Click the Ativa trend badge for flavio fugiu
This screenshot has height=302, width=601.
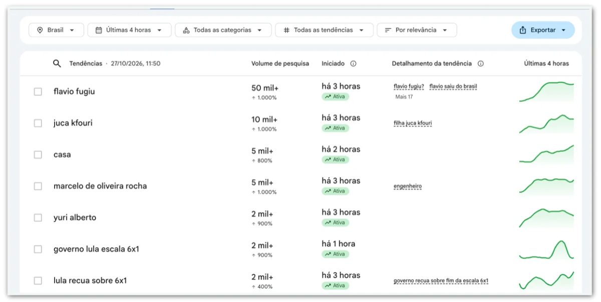(335, 96)
